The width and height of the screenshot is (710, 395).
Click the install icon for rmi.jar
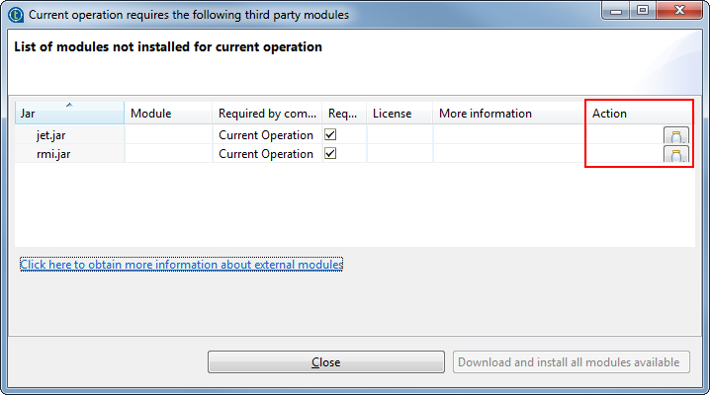coord(675,154)
